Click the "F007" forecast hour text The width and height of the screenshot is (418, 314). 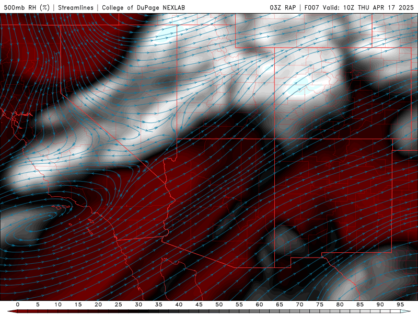pos(311,7)
